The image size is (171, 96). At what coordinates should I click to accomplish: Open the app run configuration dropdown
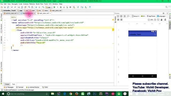tap(49, 7)
